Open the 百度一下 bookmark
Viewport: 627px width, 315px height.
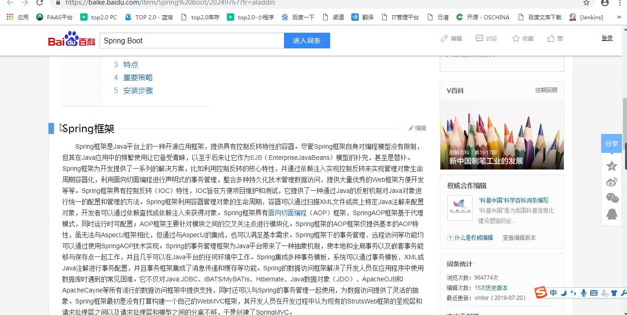tap(298, 17)
